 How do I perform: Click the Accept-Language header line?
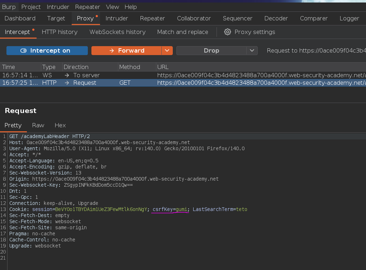tap(54, 161)
